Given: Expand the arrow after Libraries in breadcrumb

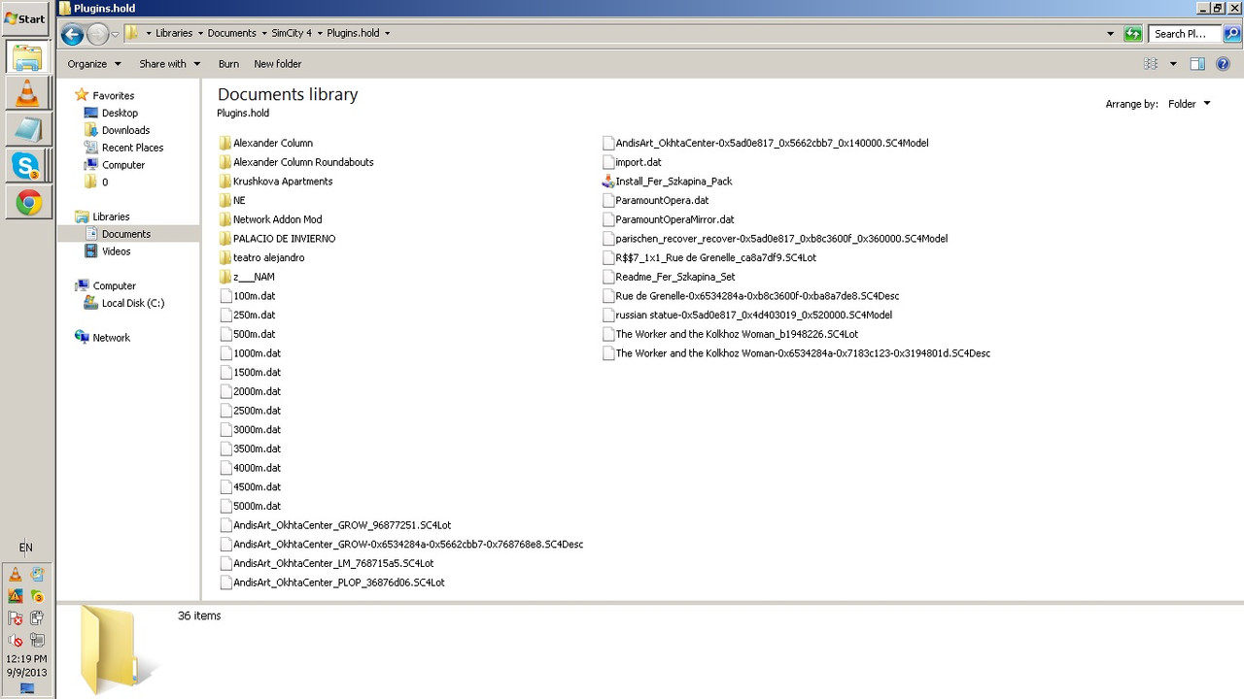Looking at the screenshot, I should pyautogui.click(x=200, y=33).
